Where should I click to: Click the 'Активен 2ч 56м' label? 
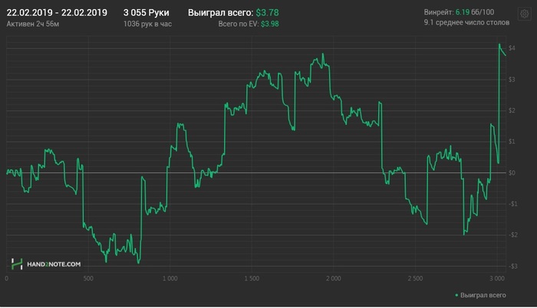point(32,24)
